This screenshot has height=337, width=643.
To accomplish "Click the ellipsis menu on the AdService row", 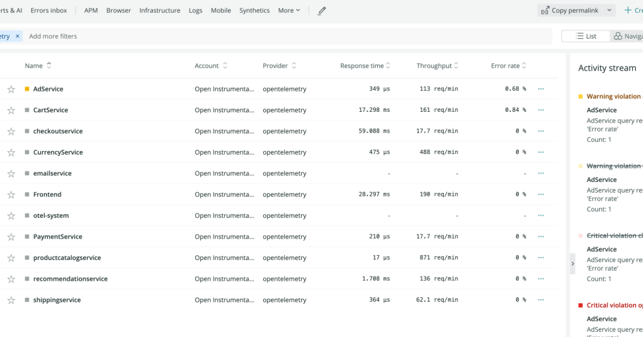I will click(x=541, y=89).
